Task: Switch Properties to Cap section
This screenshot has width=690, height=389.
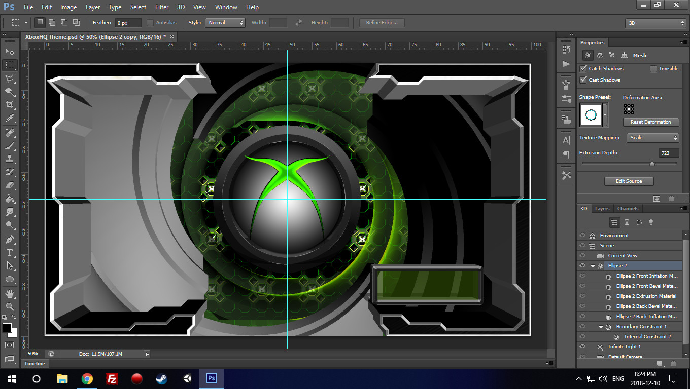Action: [x=612, y=55]
